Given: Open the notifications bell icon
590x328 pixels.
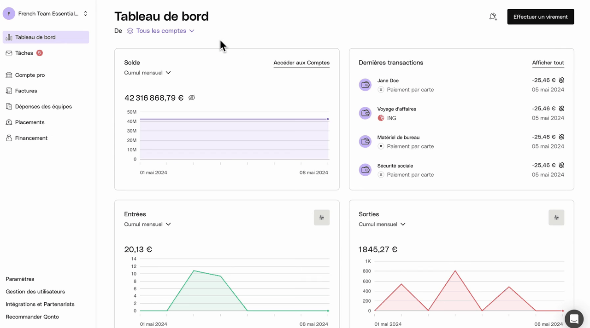Looking at the screenshot, I should [493, 17].
